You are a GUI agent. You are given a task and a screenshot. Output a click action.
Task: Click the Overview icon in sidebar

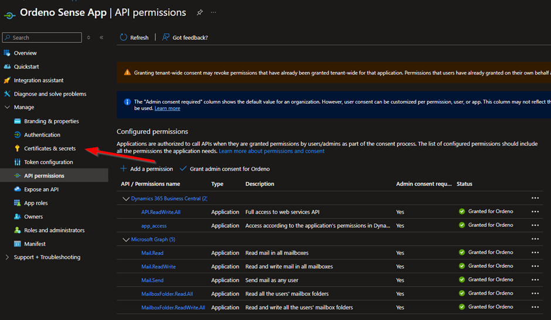(7, 53)
